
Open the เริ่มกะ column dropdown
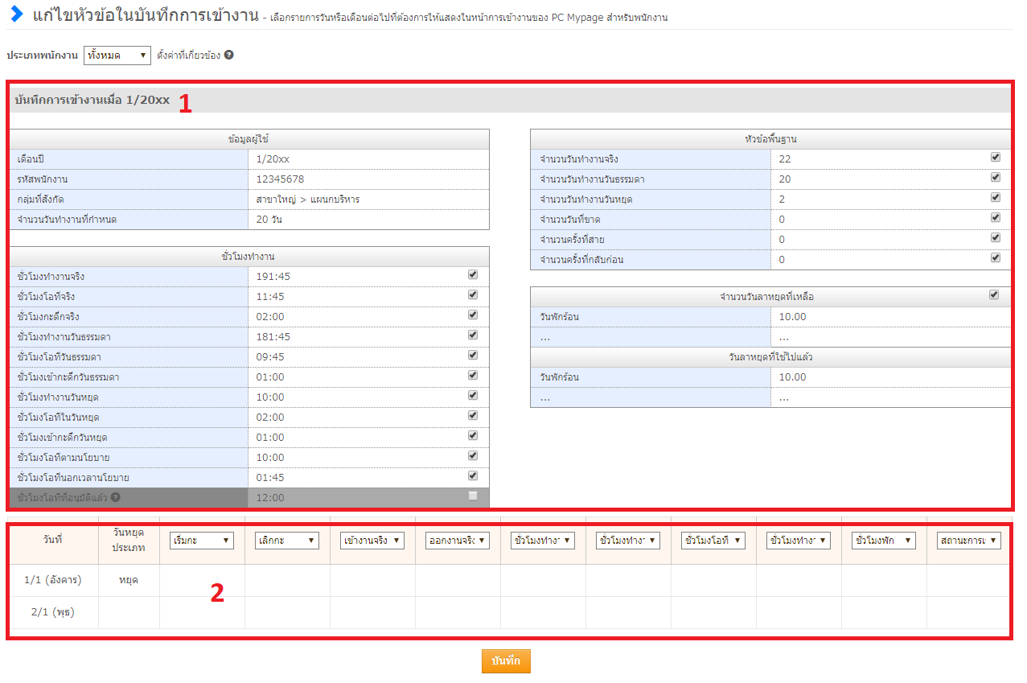click(x=202, y=541)
